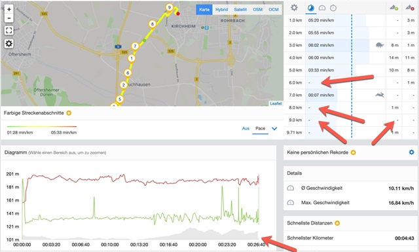The width and height of the screenshot is (419, 252).
Task: Switch lap table to time icon
Action: 333,8
